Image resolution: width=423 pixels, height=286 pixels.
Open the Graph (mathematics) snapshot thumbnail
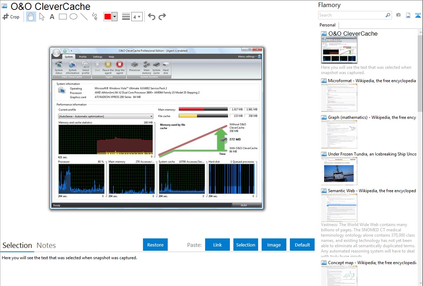point(339,134)
